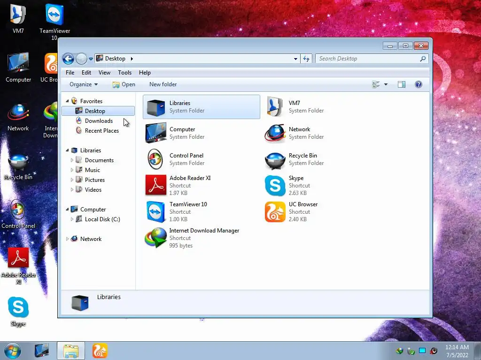Click the Forward navigation arrow

[x=81, y=59]
